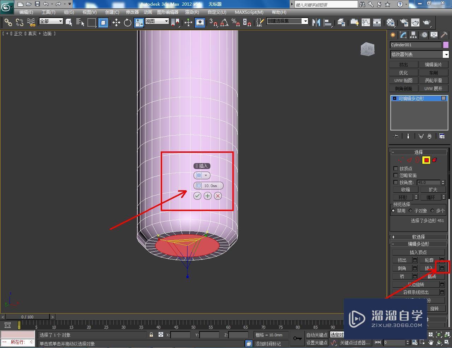Enable 忽略背面 checkbox
The image size is (452, 348).
coord(395,175)
